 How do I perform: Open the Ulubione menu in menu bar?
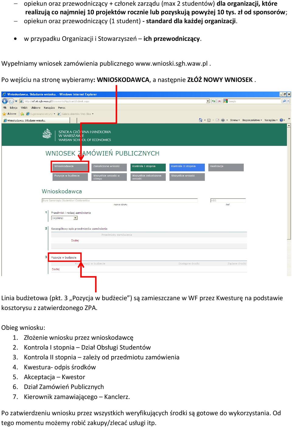36,108
